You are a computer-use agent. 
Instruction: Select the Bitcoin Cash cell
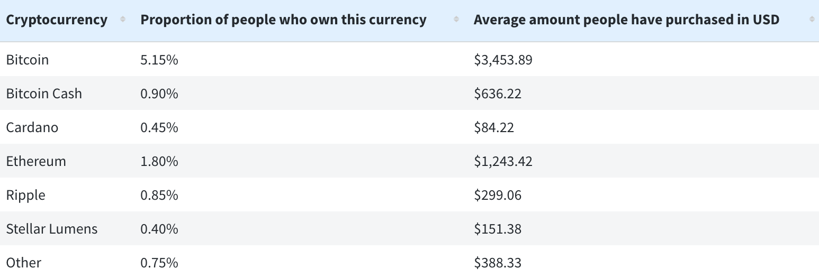44,94
